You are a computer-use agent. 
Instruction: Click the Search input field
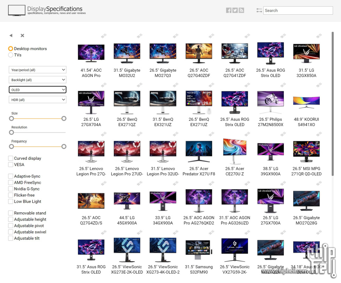pyautogui.click(x=298, y=10)
